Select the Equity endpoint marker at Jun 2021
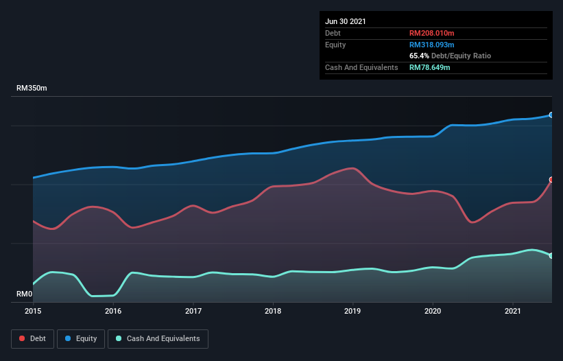 (551, 115)
